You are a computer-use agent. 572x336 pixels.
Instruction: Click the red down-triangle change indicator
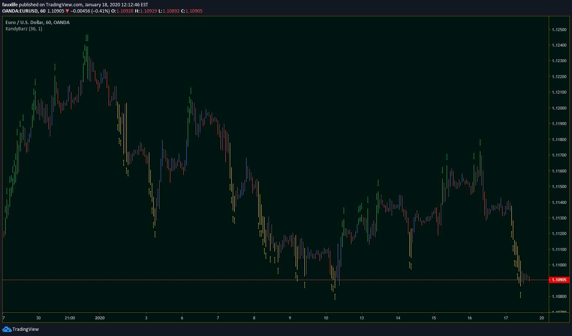(x=67, y=11)
